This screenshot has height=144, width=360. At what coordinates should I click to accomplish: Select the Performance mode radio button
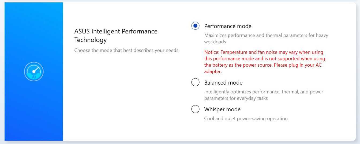196,26
